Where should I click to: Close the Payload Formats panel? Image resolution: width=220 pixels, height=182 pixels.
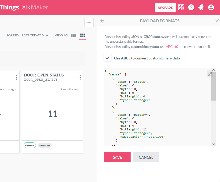(217, 21)
